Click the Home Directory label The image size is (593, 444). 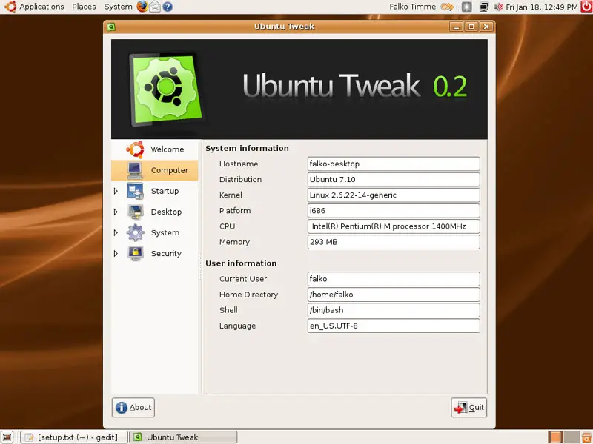[x=248, y=295]
